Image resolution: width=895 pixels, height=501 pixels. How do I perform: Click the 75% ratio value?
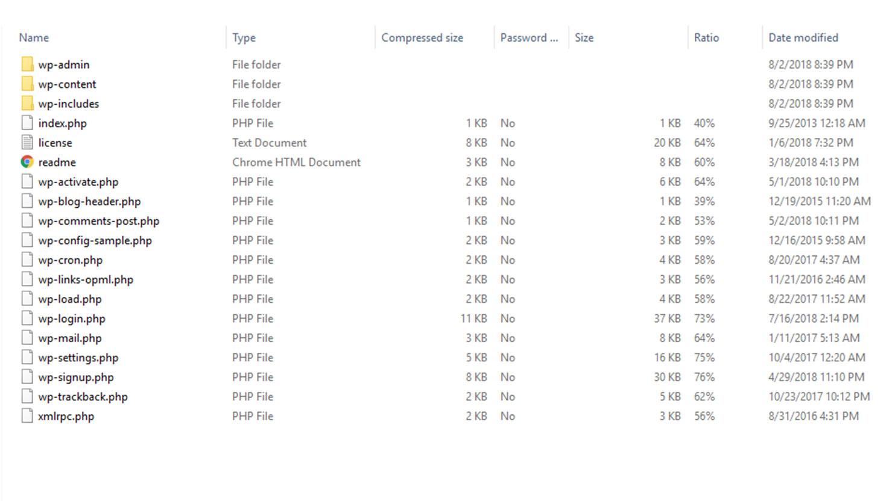(x=704, y=358)
